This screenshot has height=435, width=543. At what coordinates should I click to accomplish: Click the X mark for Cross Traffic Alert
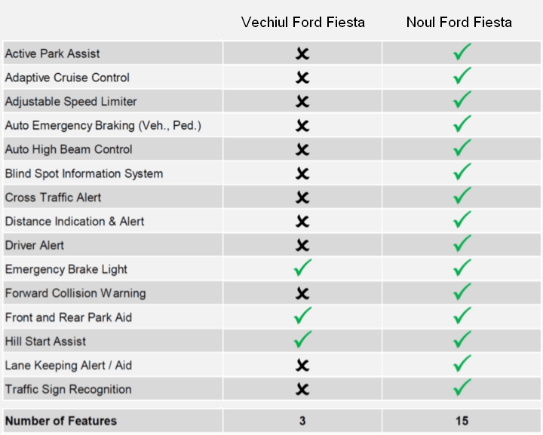[302, 198]
